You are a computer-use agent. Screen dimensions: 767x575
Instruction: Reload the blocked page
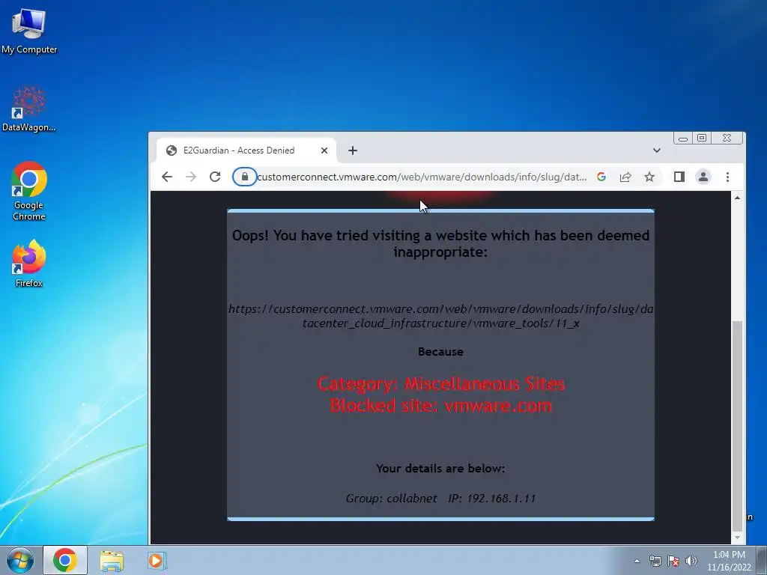pyautogui.click(x=215, y=177)
